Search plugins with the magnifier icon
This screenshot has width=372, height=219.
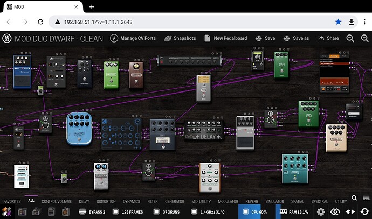point(354,197)
